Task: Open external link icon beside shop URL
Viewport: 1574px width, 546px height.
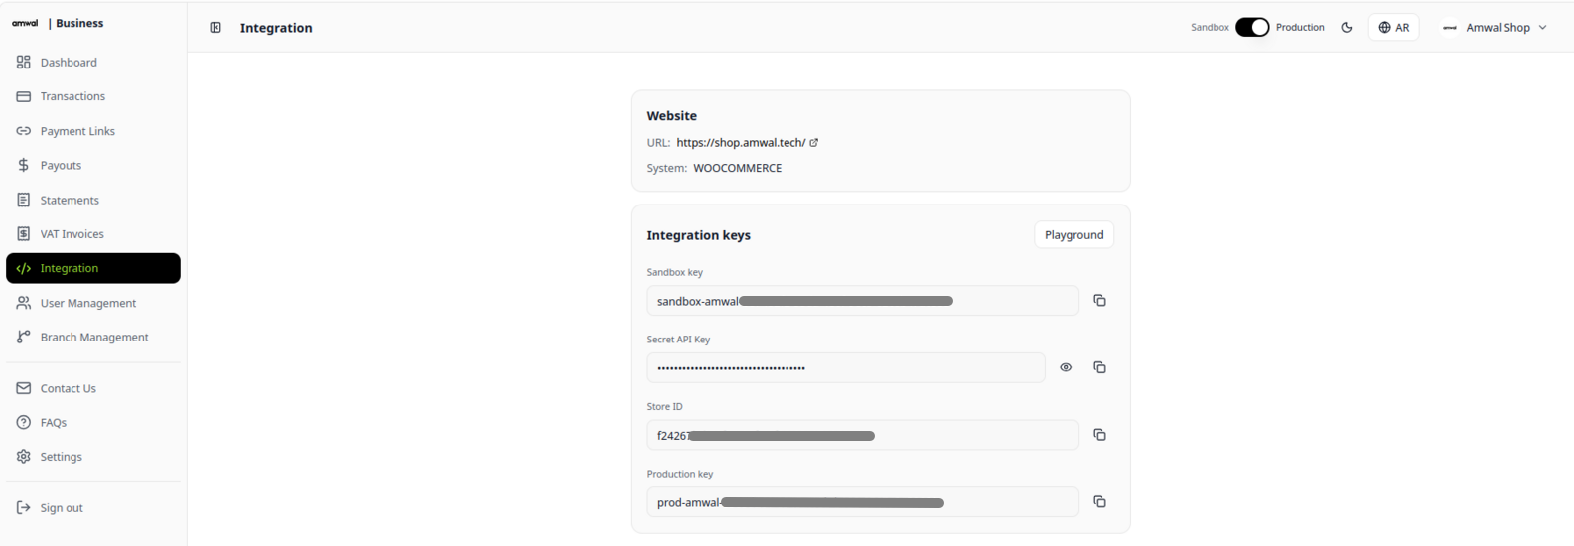Action: click(x=814, y=142)
